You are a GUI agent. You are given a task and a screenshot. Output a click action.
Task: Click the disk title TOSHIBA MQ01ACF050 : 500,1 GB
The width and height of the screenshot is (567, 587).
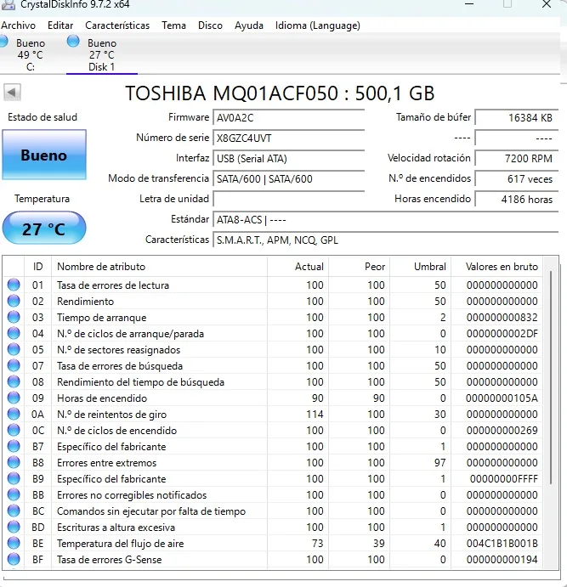[280, 93]
